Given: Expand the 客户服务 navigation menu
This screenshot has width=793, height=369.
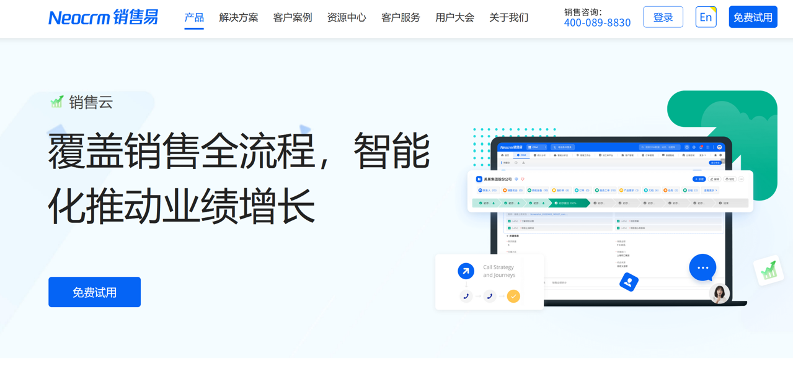Looking at the screenshot, I should coord(401,17).
